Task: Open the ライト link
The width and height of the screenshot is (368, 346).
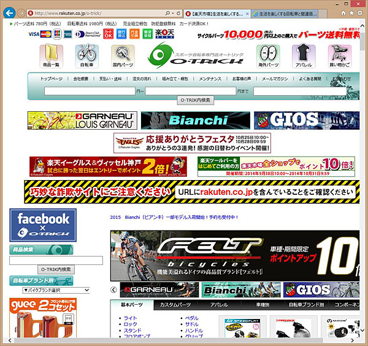Action: click(x=130, y=318)
